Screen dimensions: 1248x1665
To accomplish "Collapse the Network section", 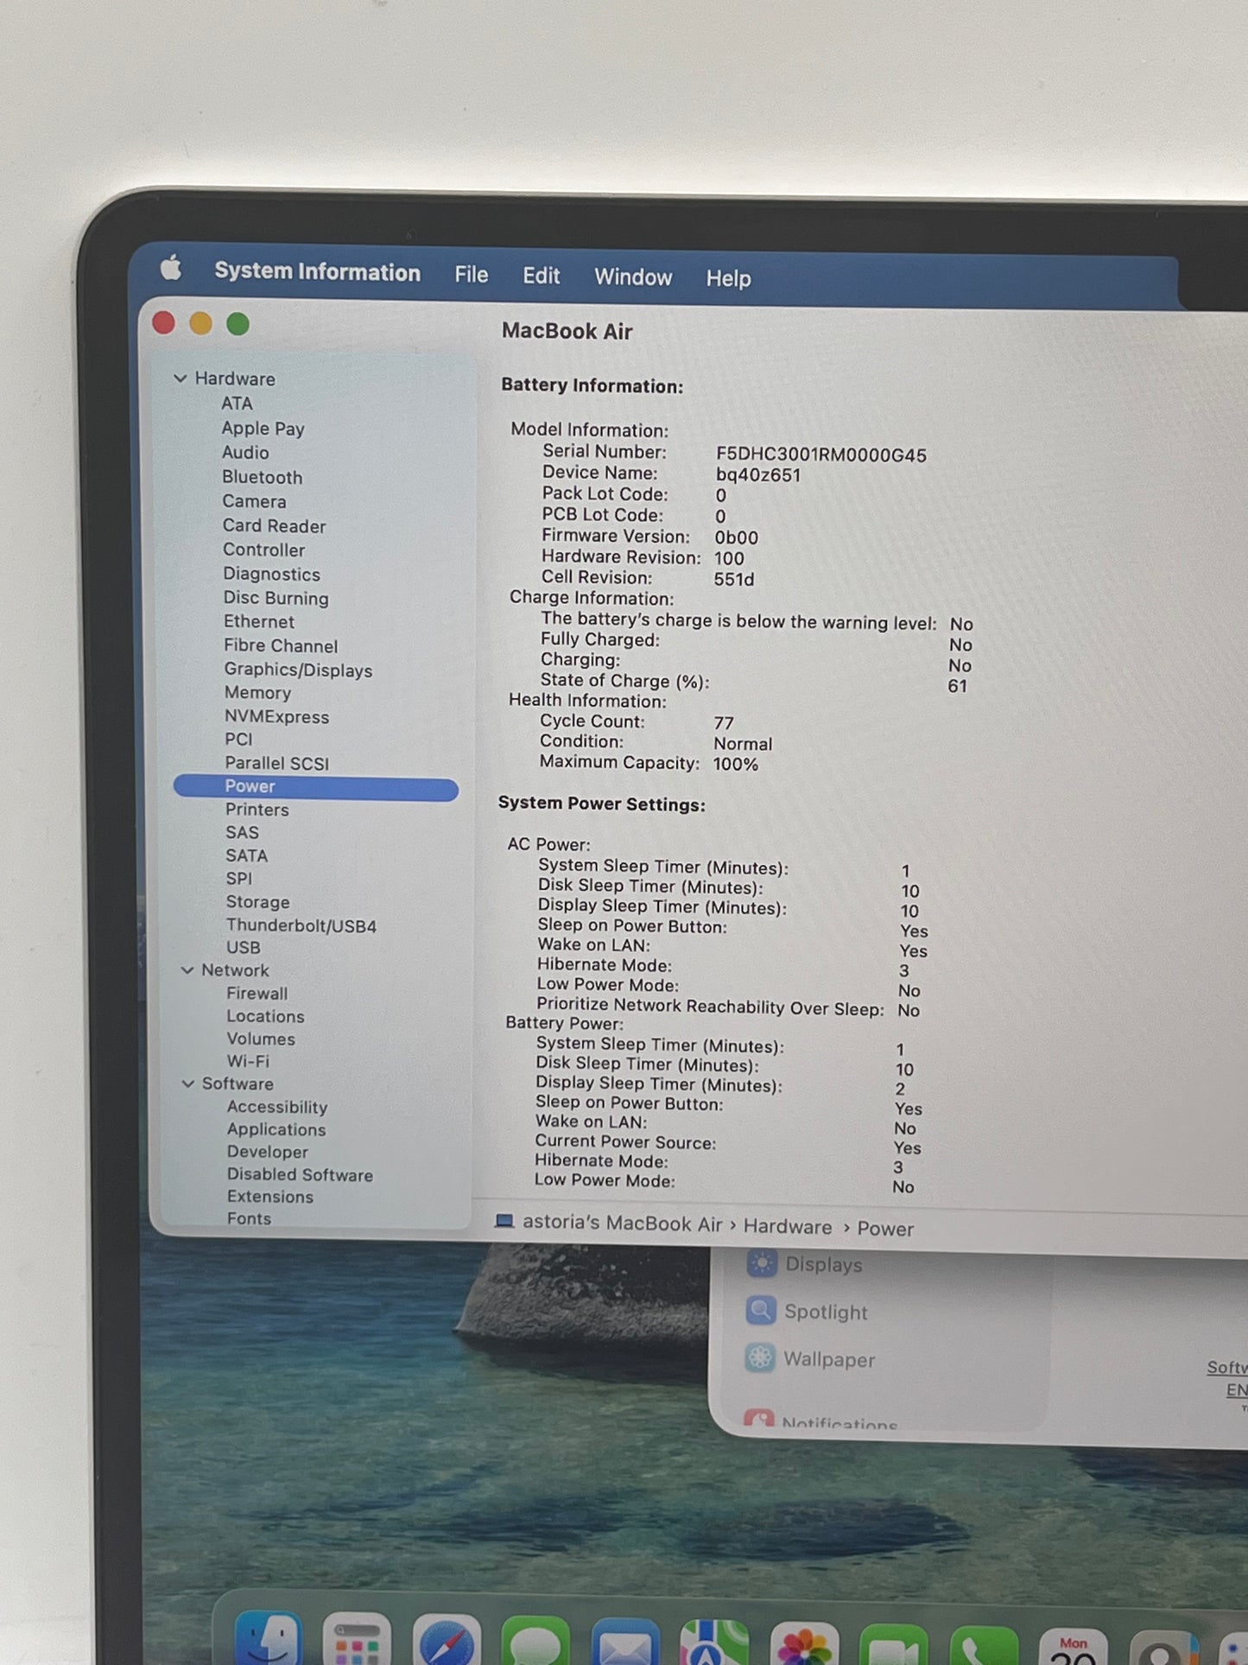I will pos(187,970).
